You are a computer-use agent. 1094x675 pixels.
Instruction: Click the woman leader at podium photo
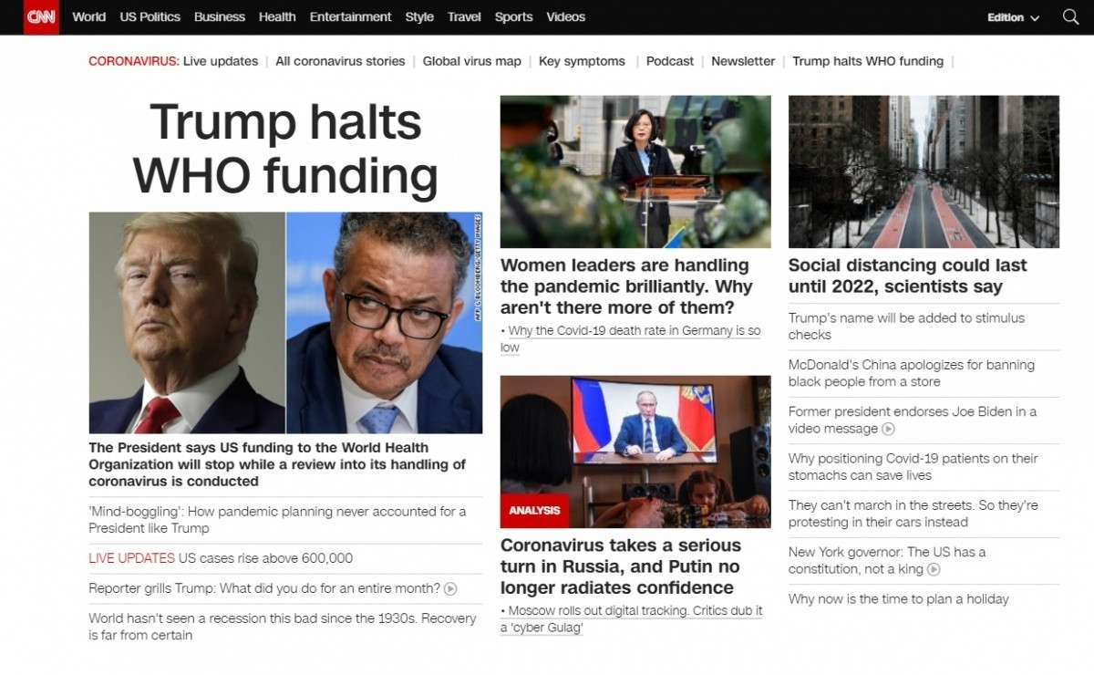point(635,171)
